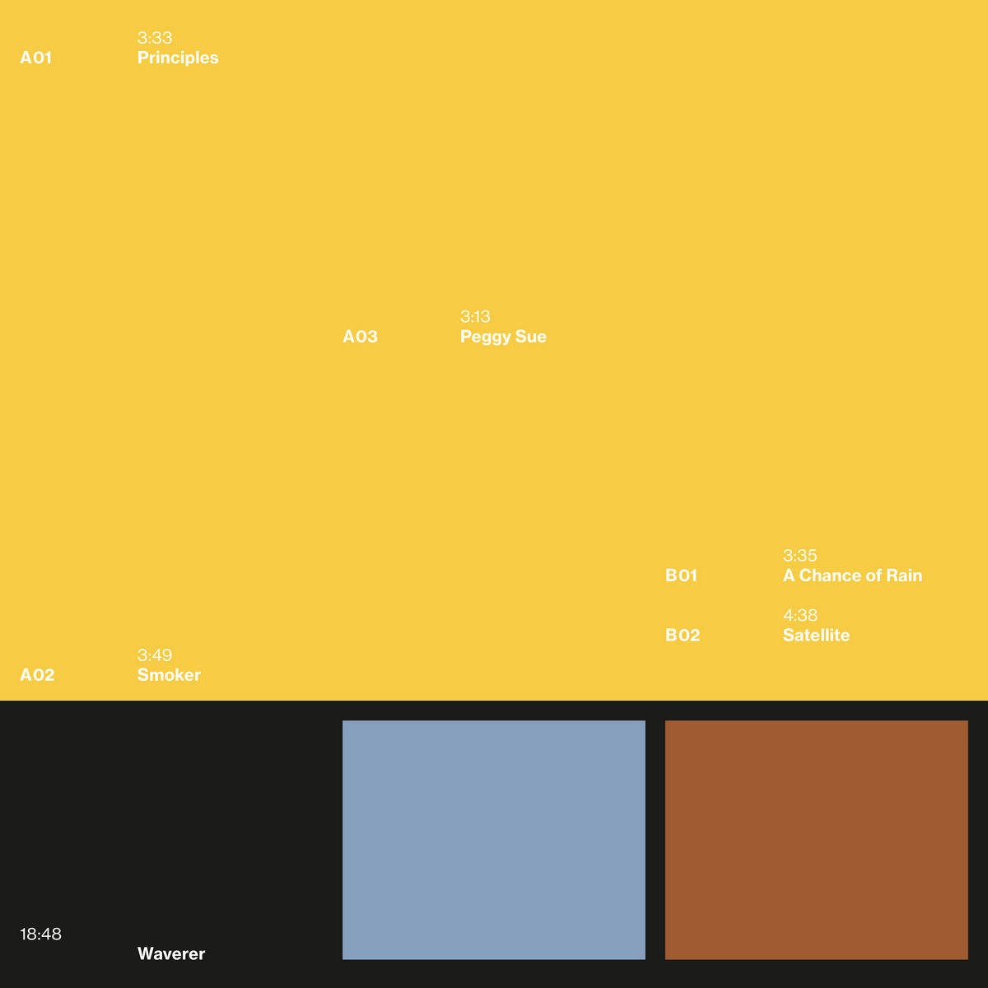Image resolution: width=988 pixels, height=988 pixels.
Task: Select the B01 track label
Action: (681, 576)
